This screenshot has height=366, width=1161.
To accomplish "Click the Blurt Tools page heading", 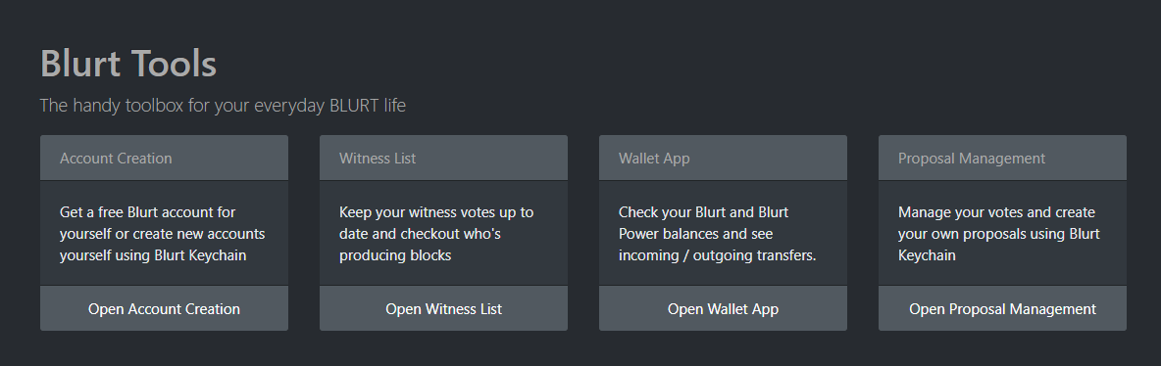I will click(128, 64).
